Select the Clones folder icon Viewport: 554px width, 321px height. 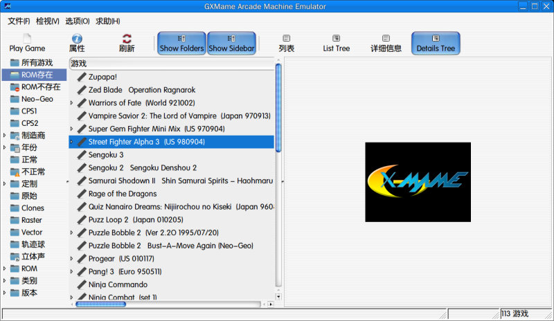[15, 208]
